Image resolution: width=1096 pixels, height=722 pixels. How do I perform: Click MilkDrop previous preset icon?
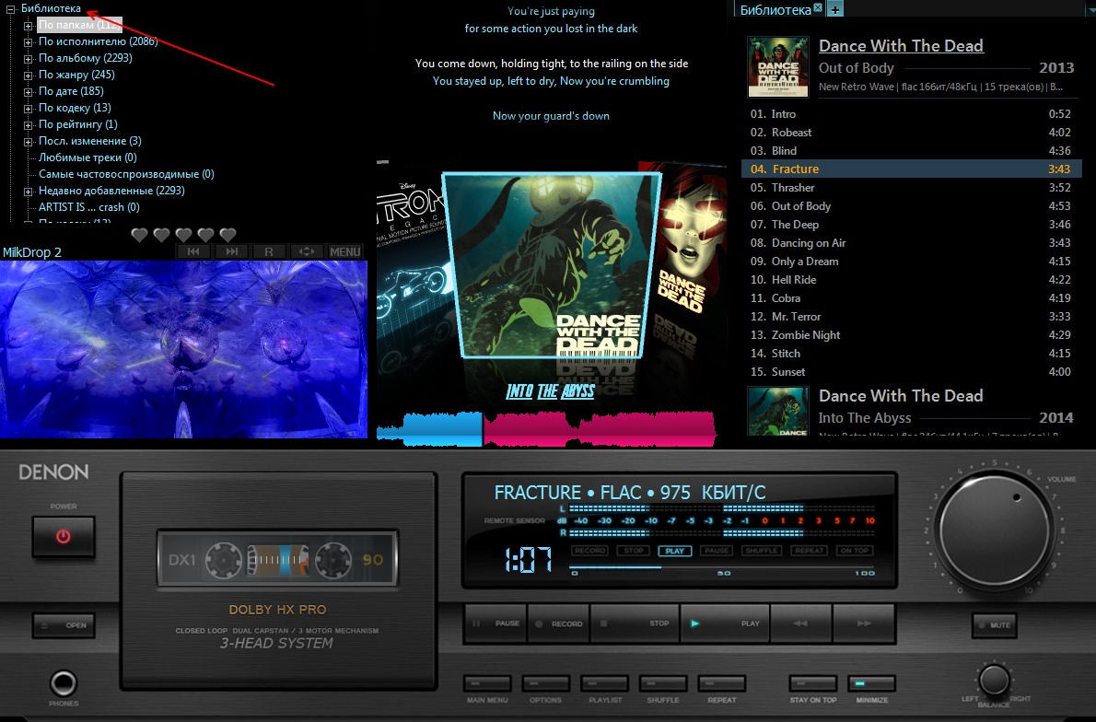(193, 251)
